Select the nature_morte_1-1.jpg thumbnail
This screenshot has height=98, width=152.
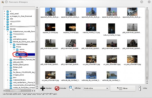click(x=91, y=27)
